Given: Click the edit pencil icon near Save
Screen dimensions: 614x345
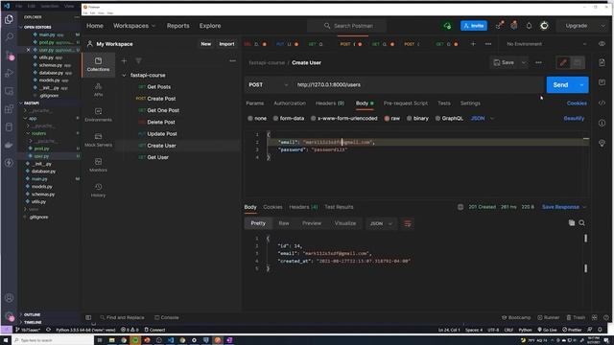Looking at the screenshot, I should coord(563,62).
